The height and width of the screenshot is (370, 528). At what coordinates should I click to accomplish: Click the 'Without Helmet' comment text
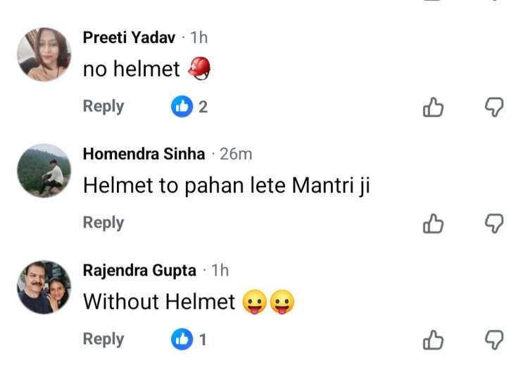click(159, 302)
